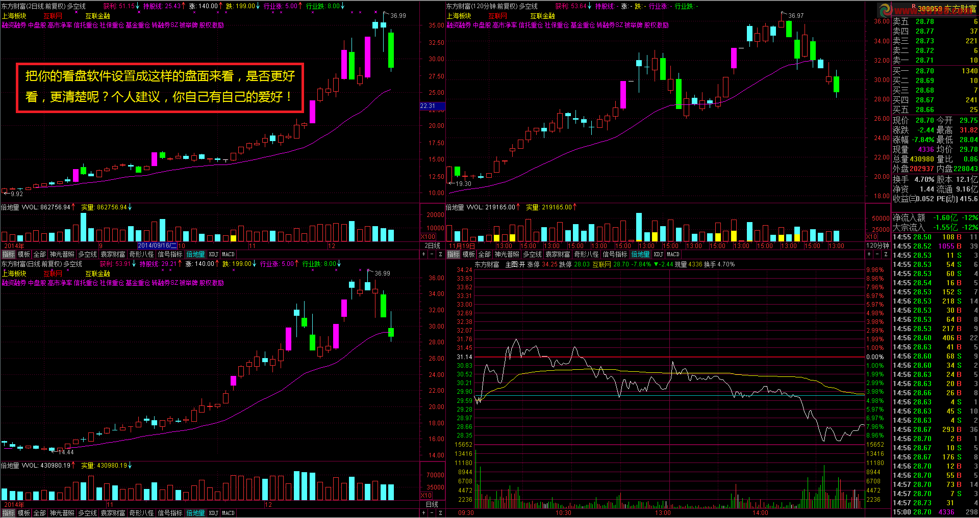Image resolution: width=979 pixels, height=518 pixels.
Task: Zoom out top-left chart with - button
Action: 432,254
